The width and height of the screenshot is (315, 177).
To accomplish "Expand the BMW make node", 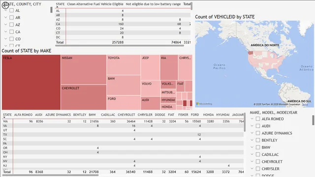I will point(252,147).
